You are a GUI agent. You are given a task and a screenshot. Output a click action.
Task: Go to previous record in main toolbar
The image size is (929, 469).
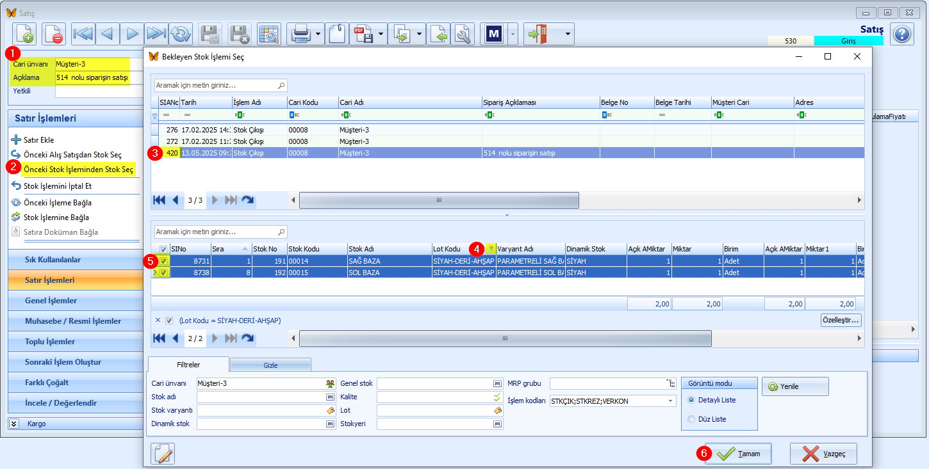pos(108,33)
